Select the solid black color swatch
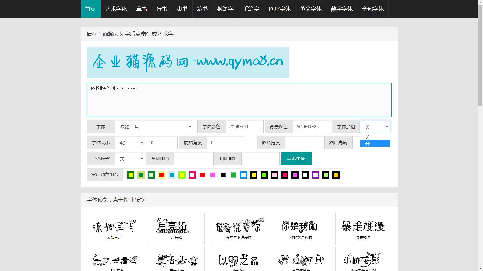The height and width of the screenshot is (271, 483). 223,175
